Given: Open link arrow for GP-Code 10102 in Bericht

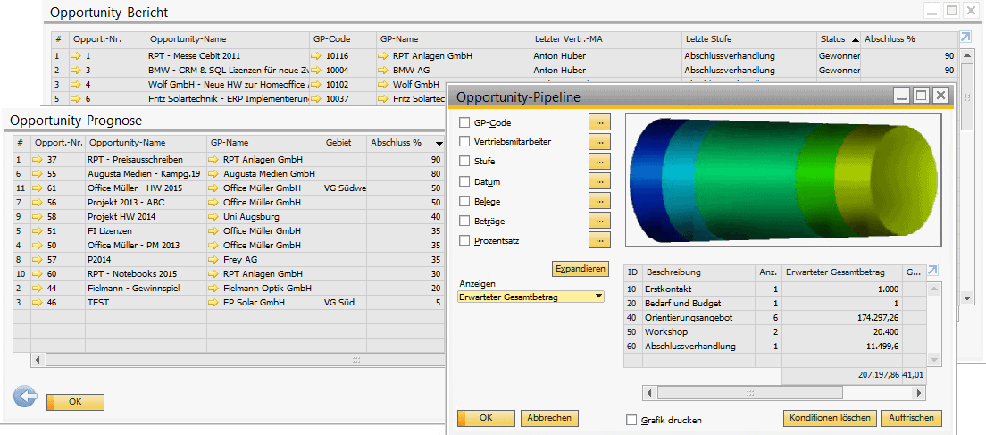Looking at the screenshot, I should pos(317,84).
